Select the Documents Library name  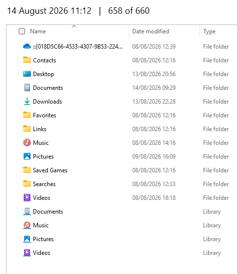48,212
